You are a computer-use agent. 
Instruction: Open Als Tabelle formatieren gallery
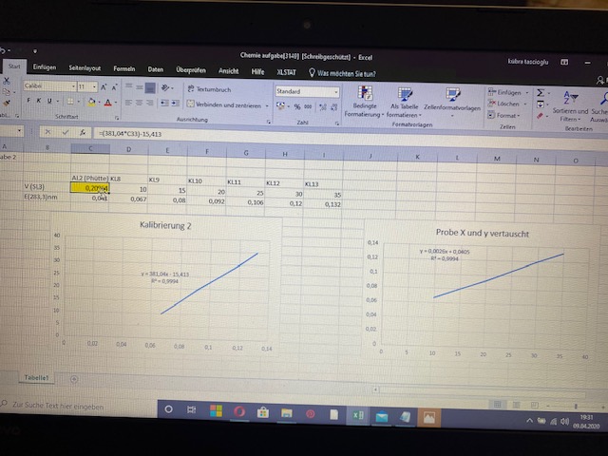pos(404,103)
